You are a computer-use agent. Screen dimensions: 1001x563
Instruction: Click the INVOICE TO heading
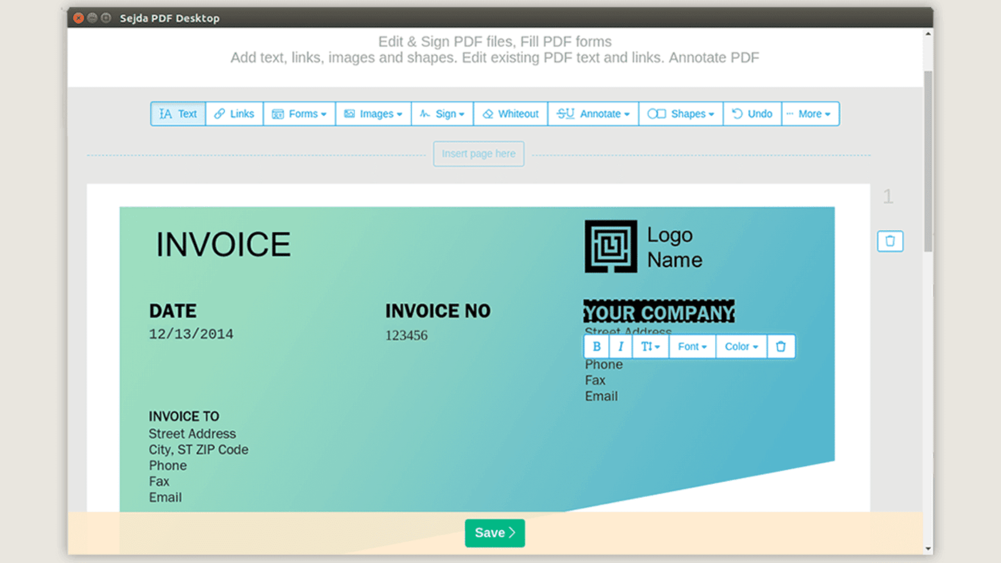point(184,417)
